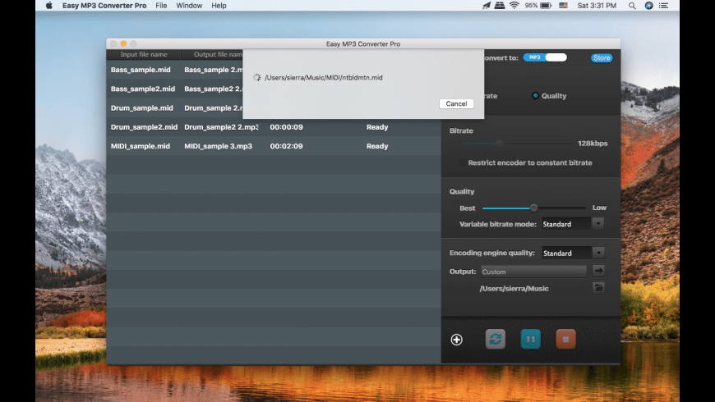This screenshot has height=402, width=715.
Task: Select the Drum_sample2.mid row
Action: 274,127
